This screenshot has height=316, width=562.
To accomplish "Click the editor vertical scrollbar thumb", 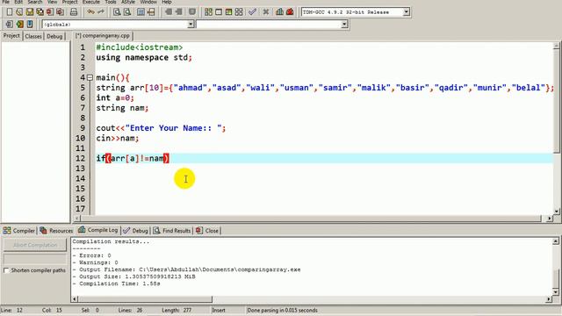I will tap(556, 102).
